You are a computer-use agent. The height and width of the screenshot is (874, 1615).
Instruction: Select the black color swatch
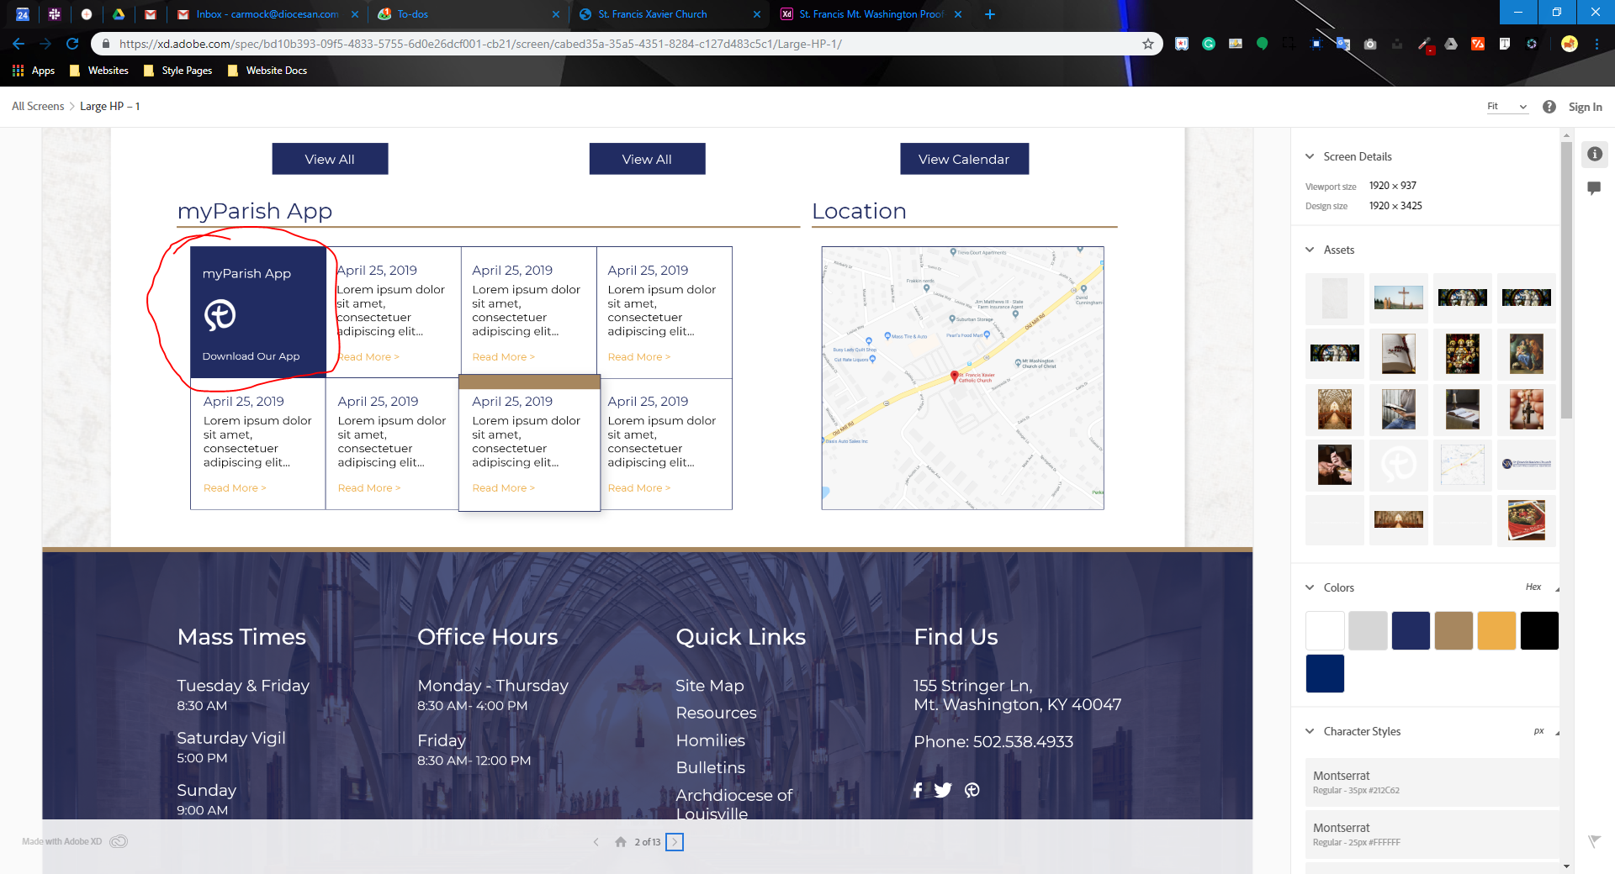1539,630
